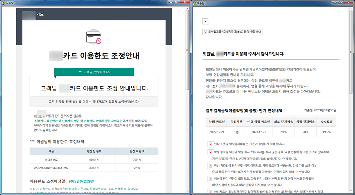Click the 0만원 cell
The height and width of the screenshot is (195, 355).
[137, 168]
